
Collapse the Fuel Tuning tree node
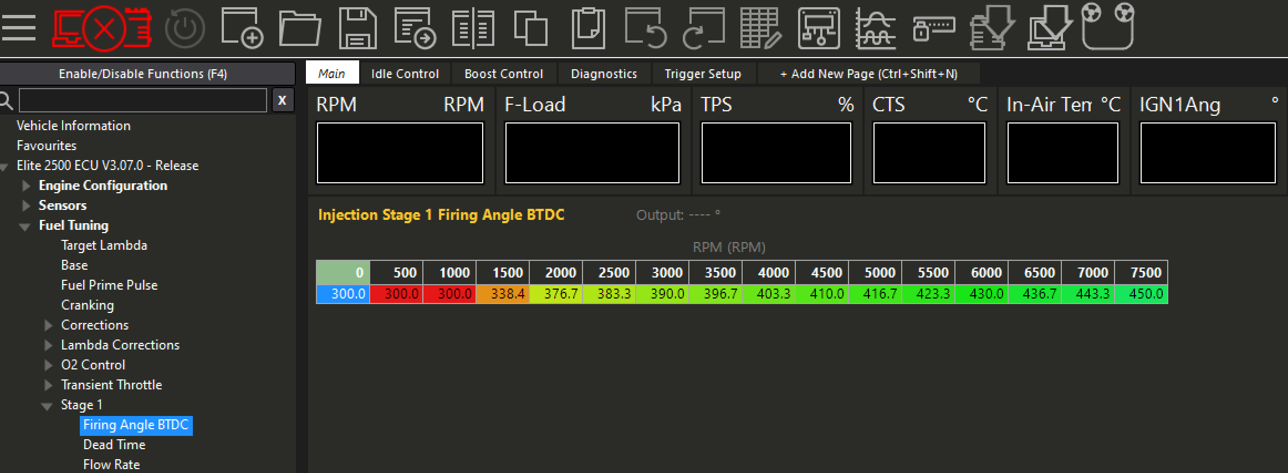pyautogui.click(x=25, y=226)
